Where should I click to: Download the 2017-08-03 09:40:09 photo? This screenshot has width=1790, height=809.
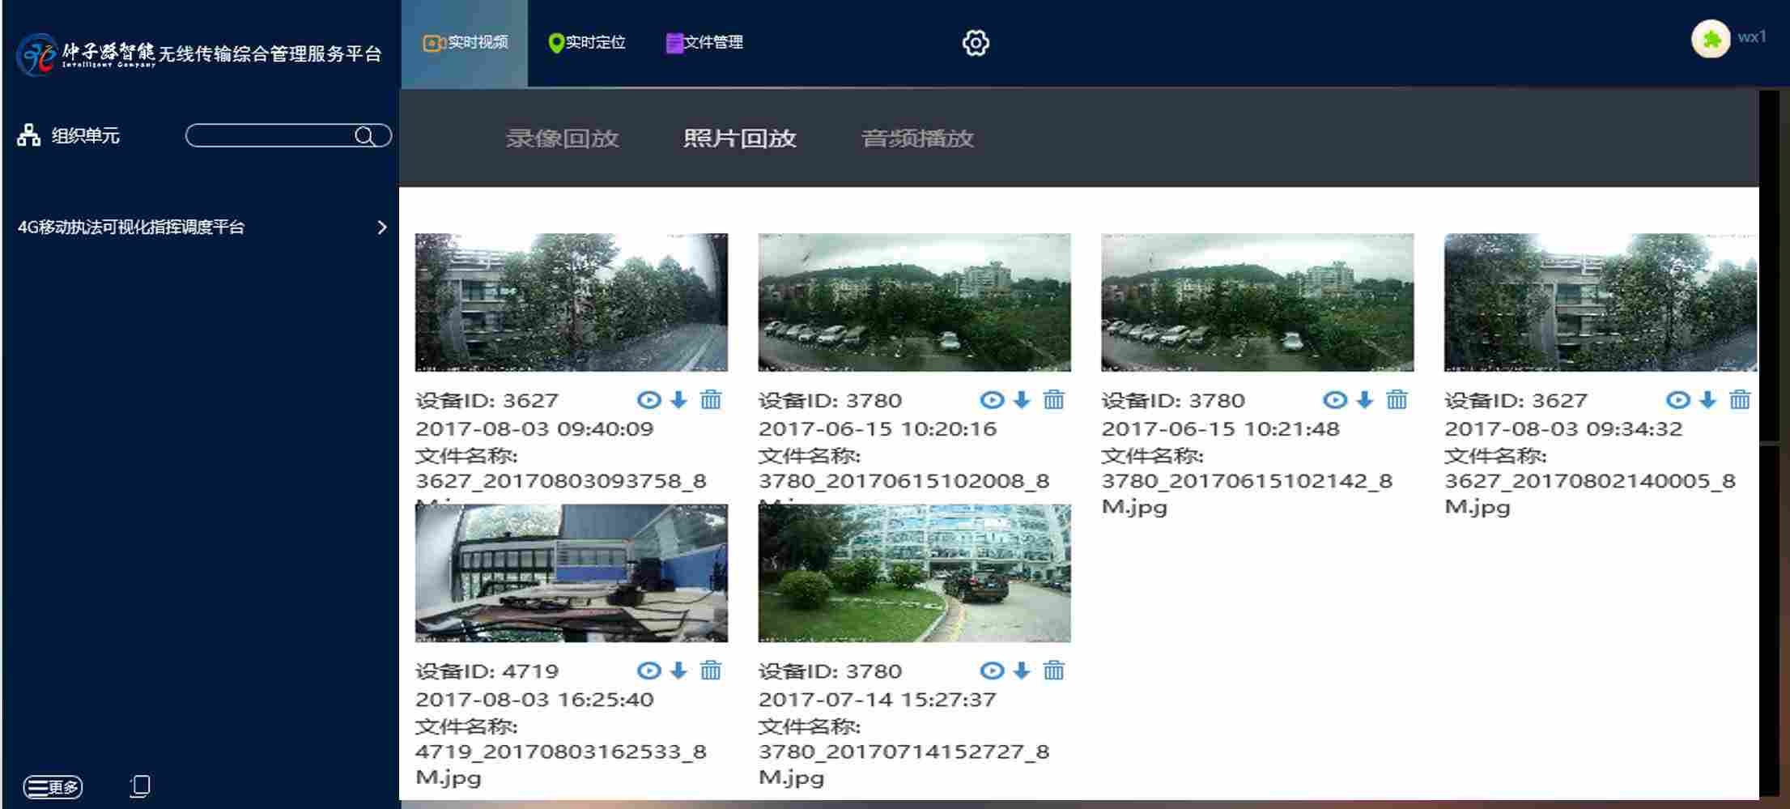[678, 399]
